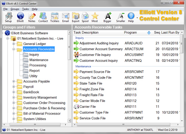Show Most used tasks star icon
The height and width of the screenshot is (134, 186).
(95, 17)
